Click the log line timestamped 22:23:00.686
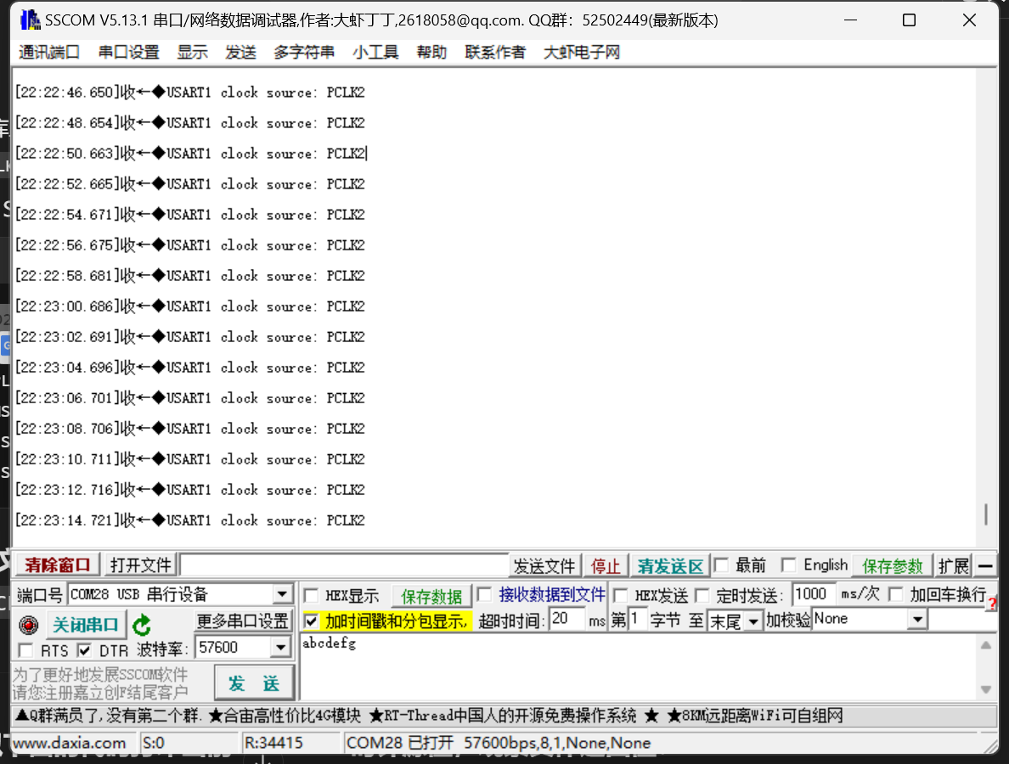Image resolution: width=1009 pixels, height=764 pixels. (x=190, y=306)
